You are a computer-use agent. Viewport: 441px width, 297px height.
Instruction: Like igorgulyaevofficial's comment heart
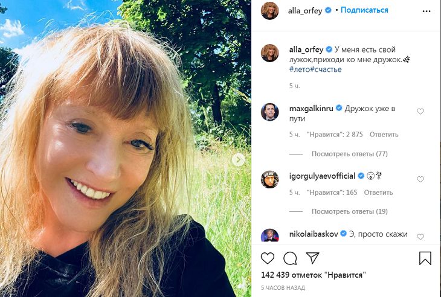pyautogui.click(x=420, y=179)
